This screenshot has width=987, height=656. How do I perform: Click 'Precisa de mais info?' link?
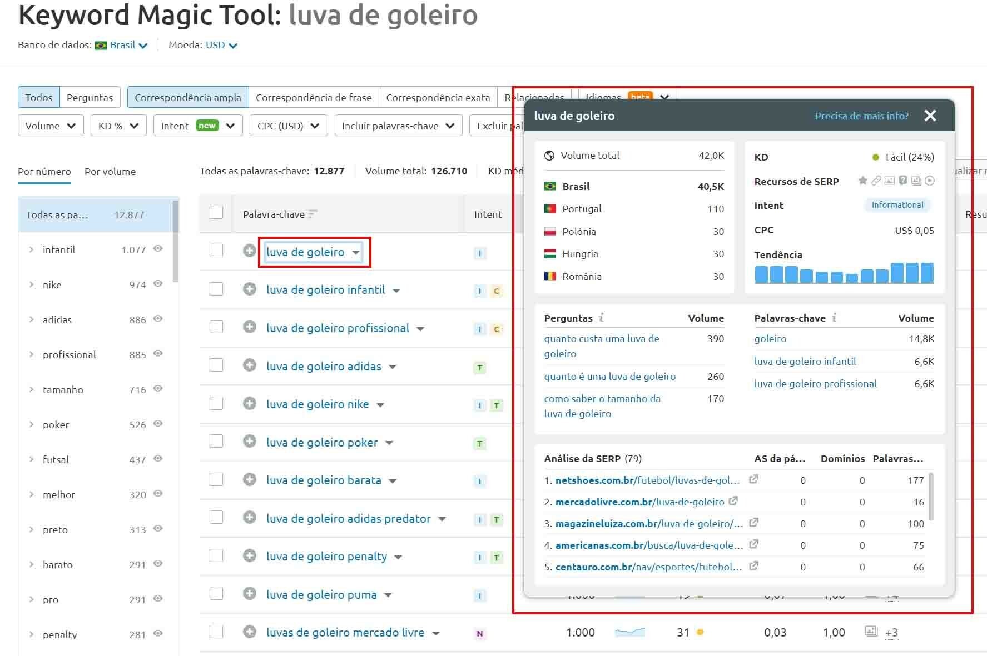point(861,116)
